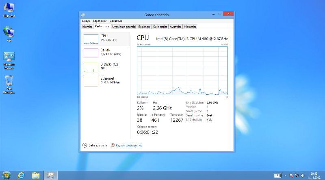This screenshot has height=180, width=325.
Task: Select the Performans tab
Action: (x=102, y=26)
